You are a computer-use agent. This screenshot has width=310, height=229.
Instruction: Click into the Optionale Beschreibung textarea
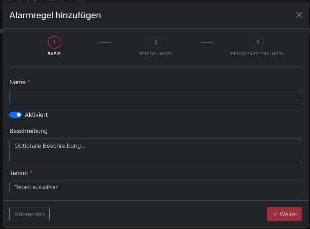[x=156, y=150]
